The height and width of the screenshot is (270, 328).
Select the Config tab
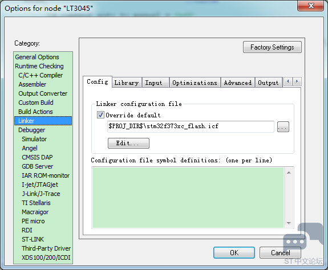point(98,81)
